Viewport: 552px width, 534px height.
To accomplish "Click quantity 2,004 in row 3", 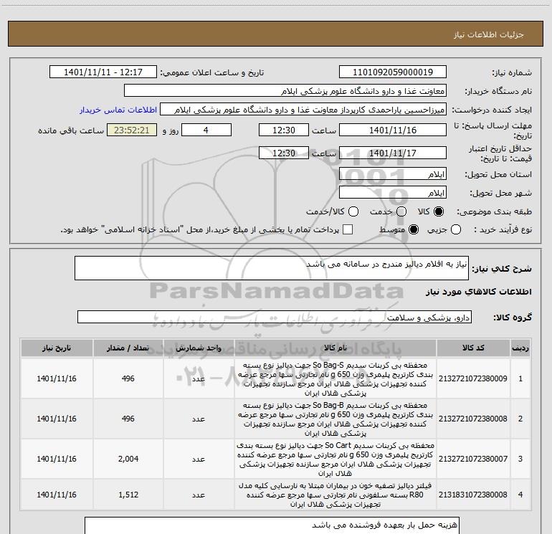I will [128, 459].
